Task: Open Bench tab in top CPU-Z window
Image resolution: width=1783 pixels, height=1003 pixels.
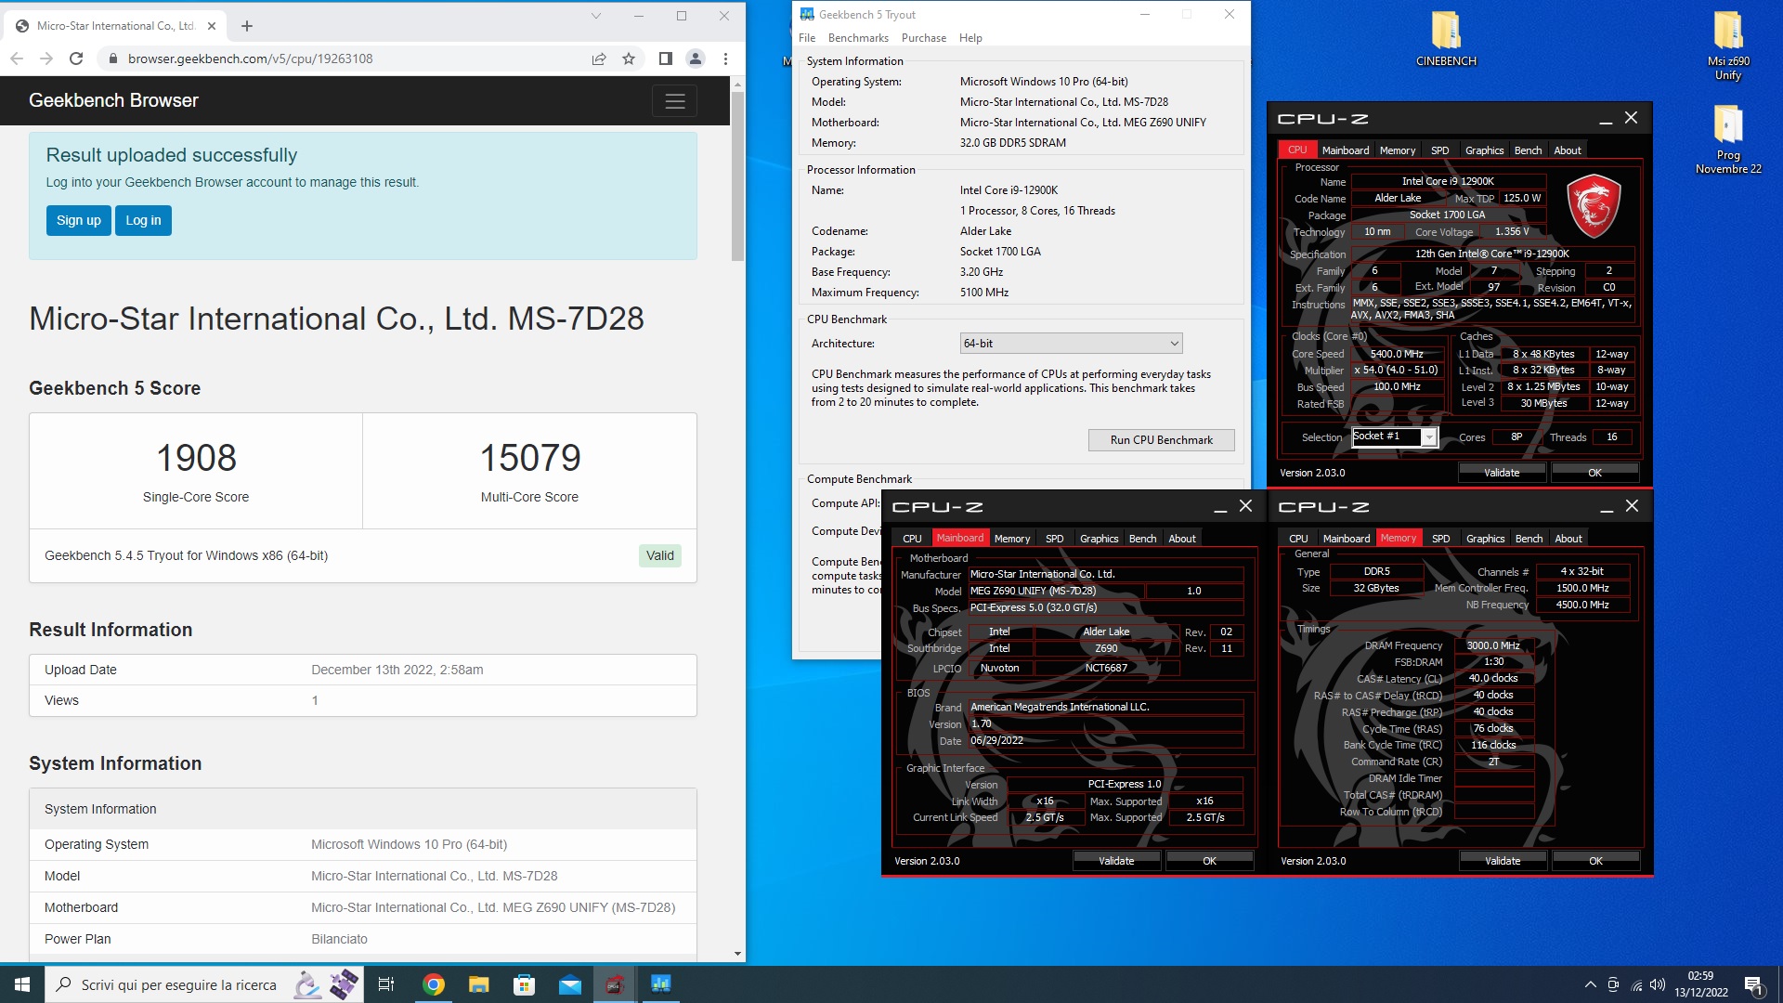Action: pos(1528,150)
